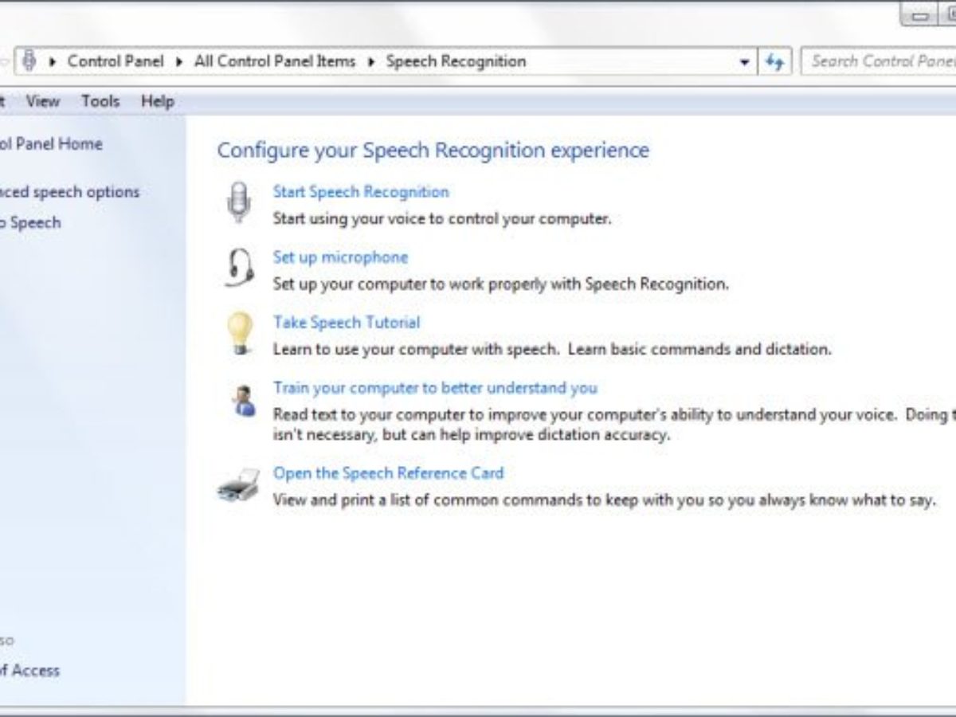Viewport: 956px width, 717px height.
Task: Click the headset icon beside Set up microphone
Action: point(239,268)
